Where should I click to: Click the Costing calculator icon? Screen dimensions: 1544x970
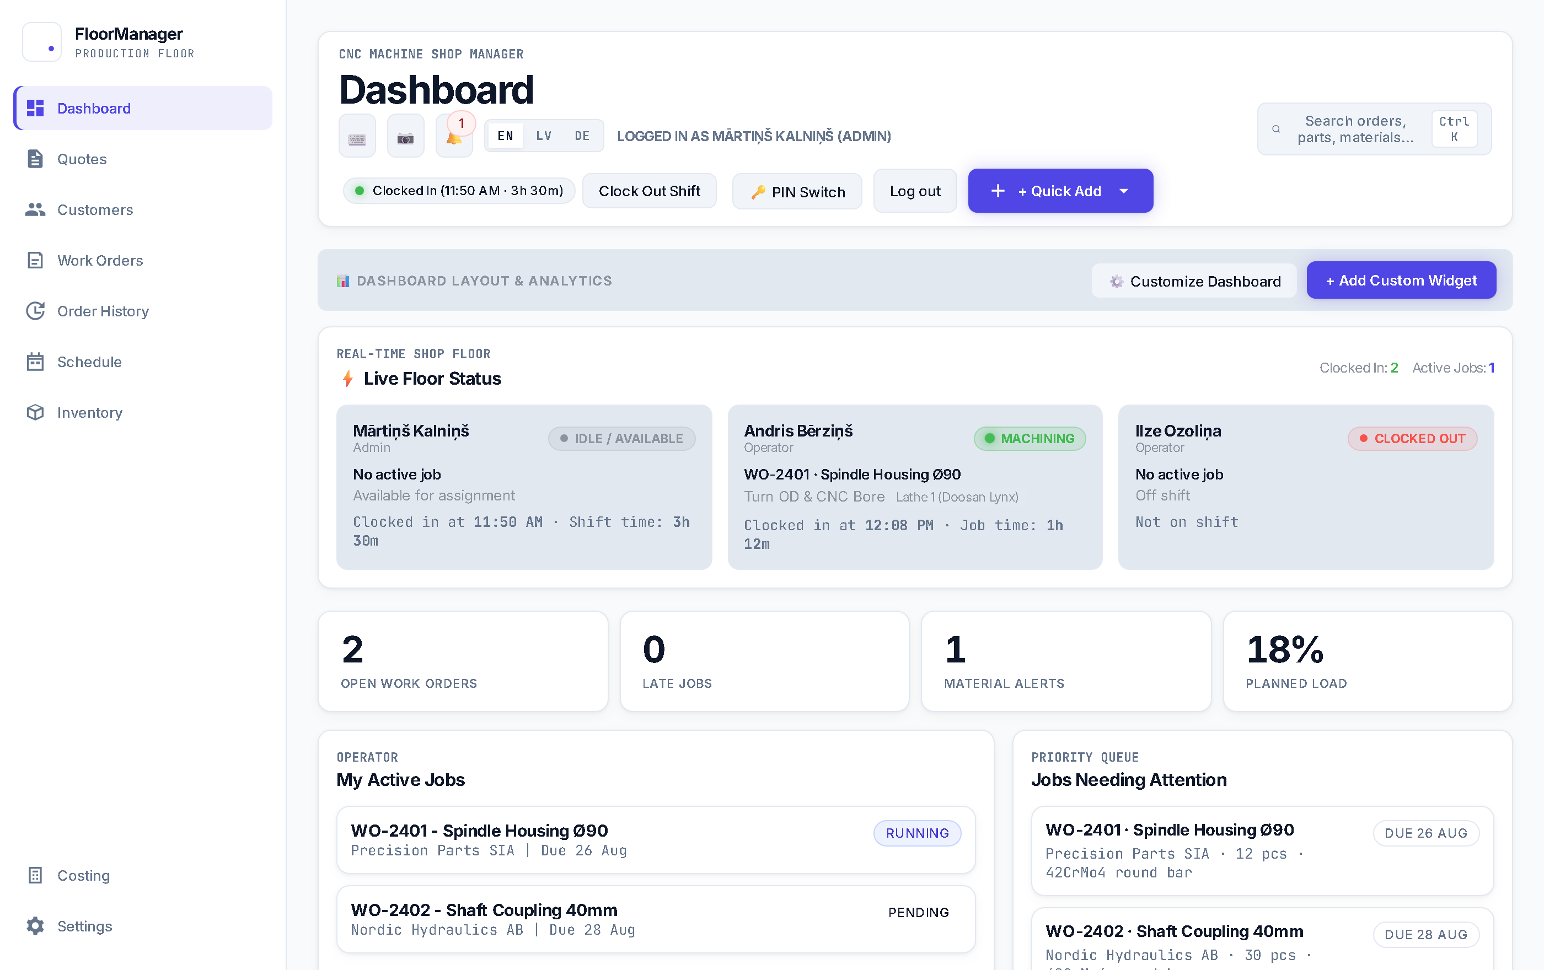point(35,875)
